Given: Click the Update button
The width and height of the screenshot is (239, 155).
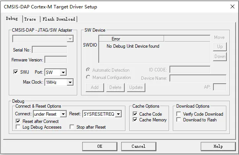Looking at the screenshot, I should point(136,87).
